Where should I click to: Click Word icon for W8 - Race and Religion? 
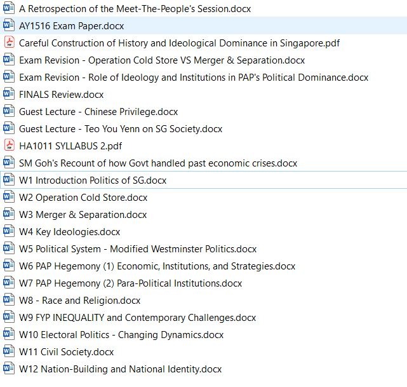9,301
